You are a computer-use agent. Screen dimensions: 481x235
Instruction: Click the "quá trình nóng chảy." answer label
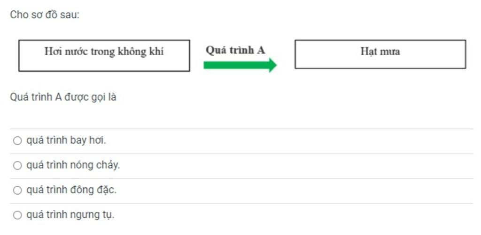click(73, 165)
